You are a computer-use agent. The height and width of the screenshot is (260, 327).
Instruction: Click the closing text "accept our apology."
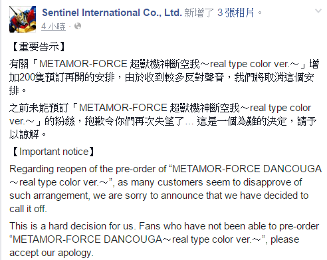[51, 253]
